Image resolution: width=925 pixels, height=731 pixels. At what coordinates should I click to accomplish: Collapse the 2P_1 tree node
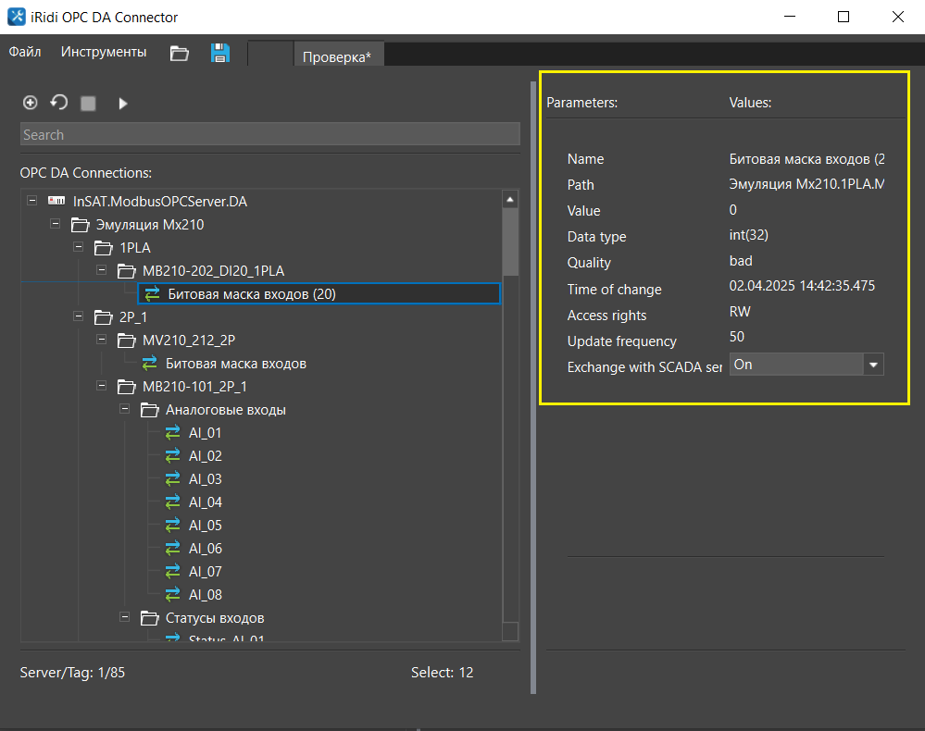click(x=78, y=317)
